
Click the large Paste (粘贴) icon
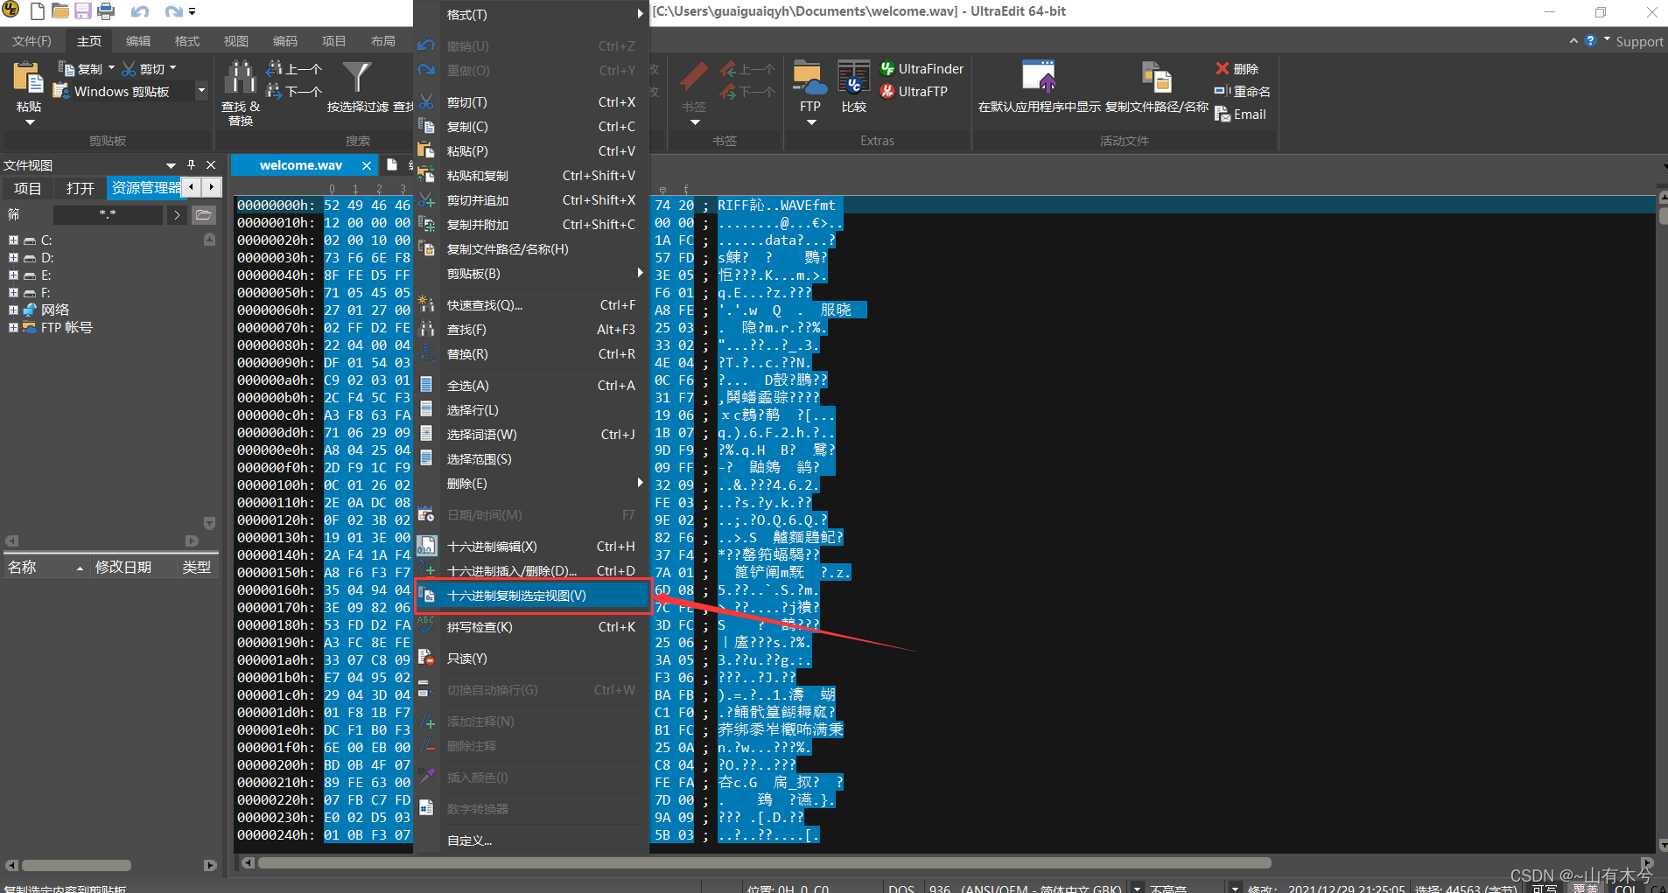[28, 78]
